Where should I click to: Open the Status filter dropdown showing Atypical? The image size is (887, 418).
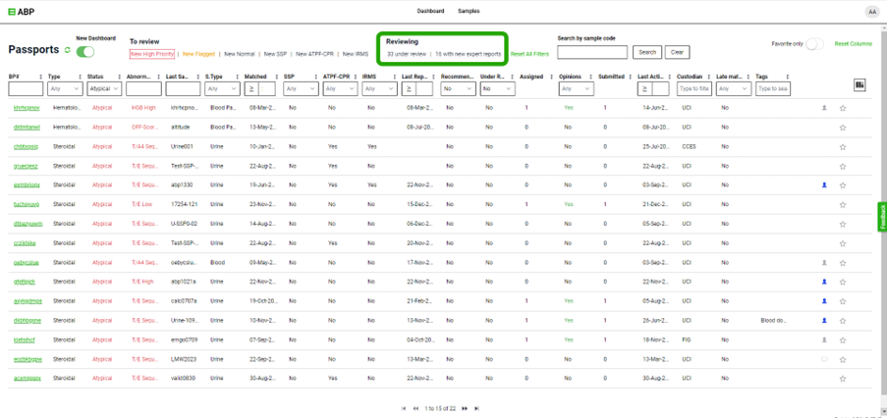click(105, 88)
